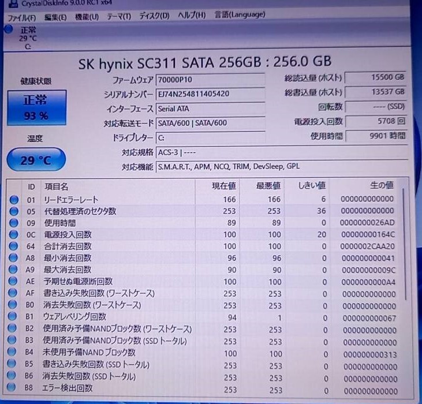Click the drive letter field C:
The image size is (422, 404).
[x=210, y=138]
